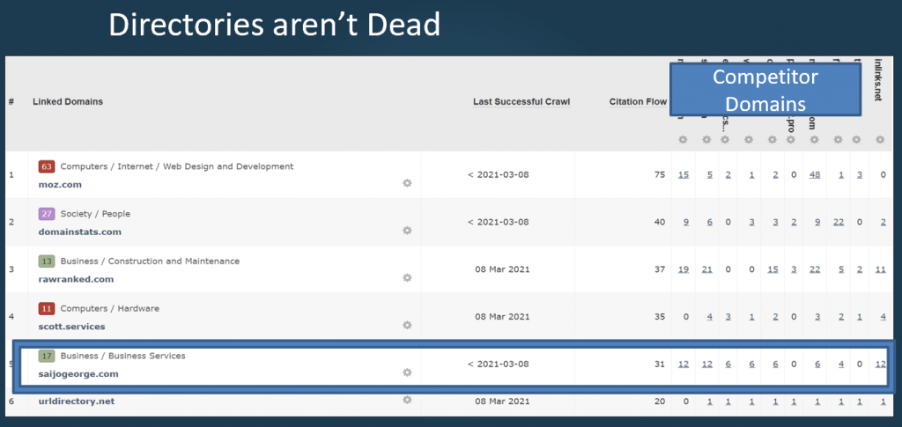Open the gear icon in domainstats.com row
Image resolution: width=902 pixels, height=427 pixels.
click(407, 231)
